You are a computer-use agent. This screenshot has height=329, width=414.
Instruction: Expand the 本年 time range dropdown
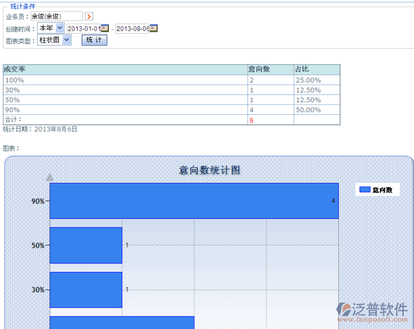coord(51,28)
